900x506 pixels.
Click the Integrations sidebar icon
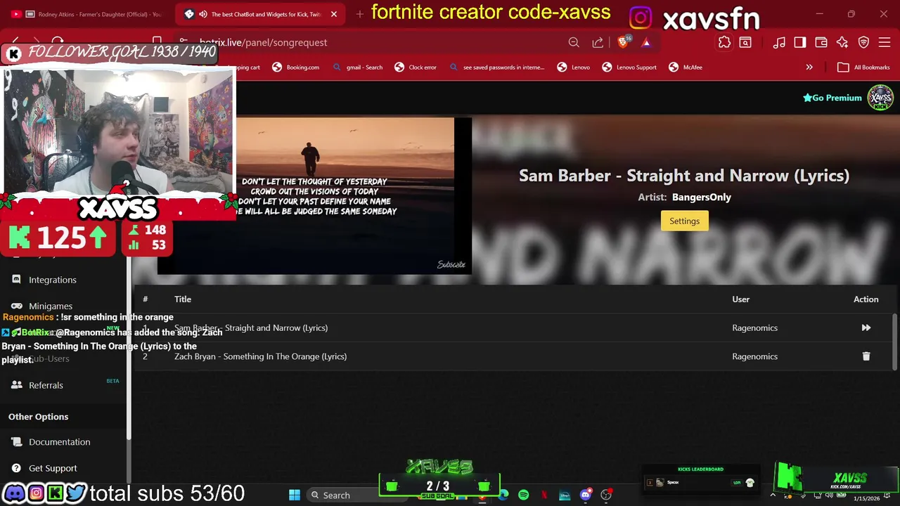pos(16,280)
